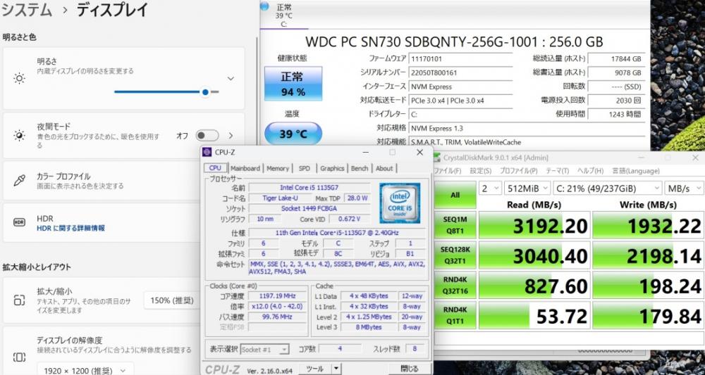This screenshot has width=705, height=375.
Task: Open the scale 150% (推奨) dropdown
Action: click(x=171, y=300)
